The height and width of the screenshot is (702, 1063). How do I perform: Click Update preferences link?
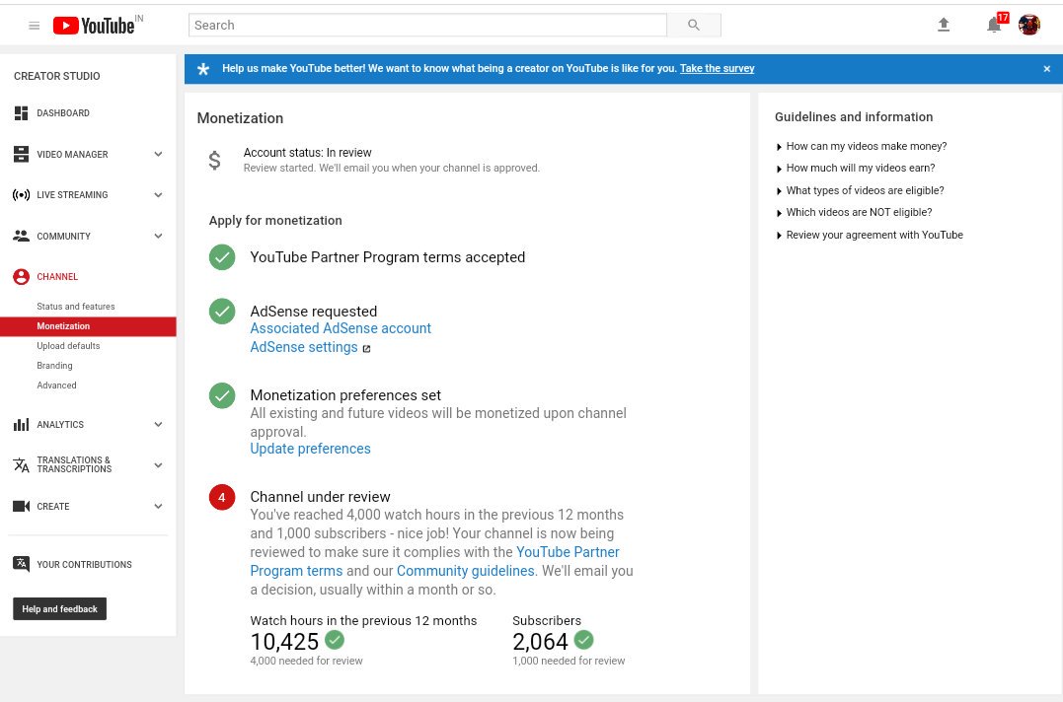tap(311, 449)
